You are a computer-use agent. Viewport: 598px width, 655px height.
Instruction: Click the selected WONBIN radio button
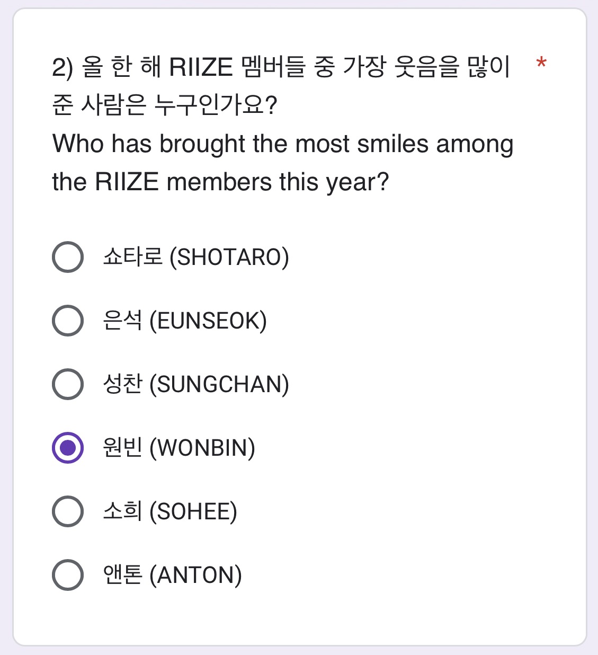coord(68,448)
